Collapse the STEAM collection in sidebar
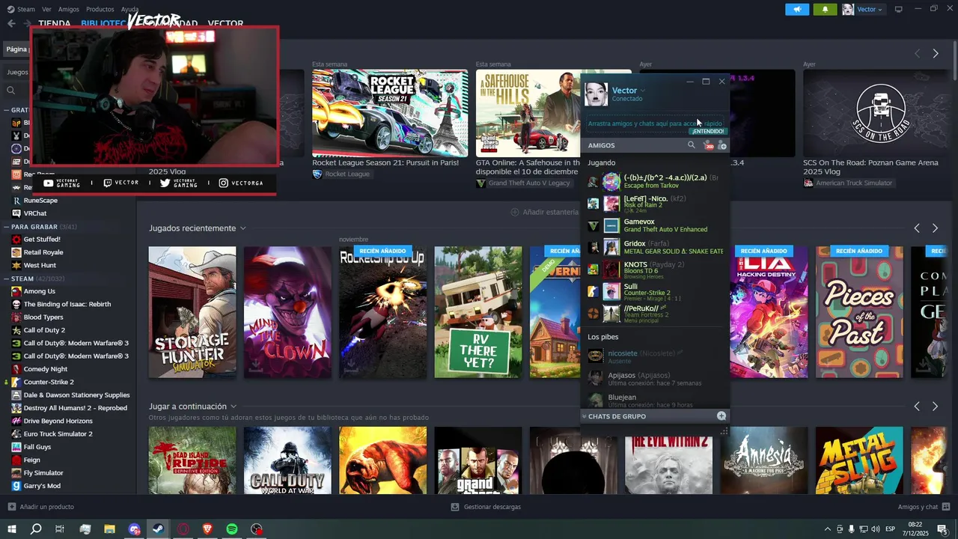The height and width of the screenshot is (539, 958). pos(7,278)
